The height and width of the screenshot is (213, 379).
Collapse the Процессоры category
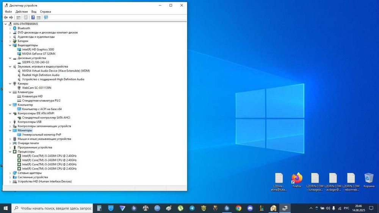click(10, 152)
